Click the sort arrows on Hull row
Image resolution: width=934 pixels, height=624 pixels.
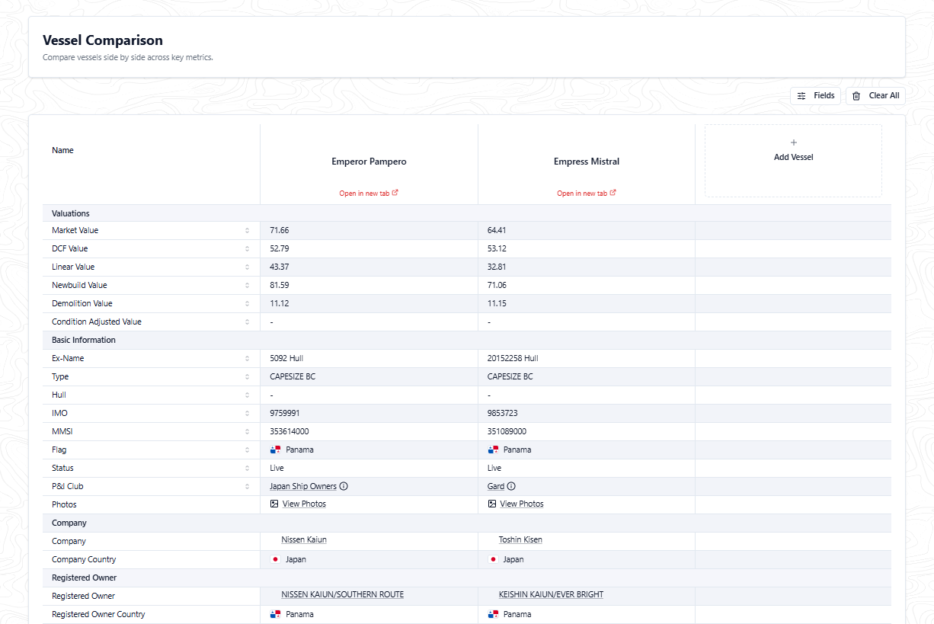247,395
